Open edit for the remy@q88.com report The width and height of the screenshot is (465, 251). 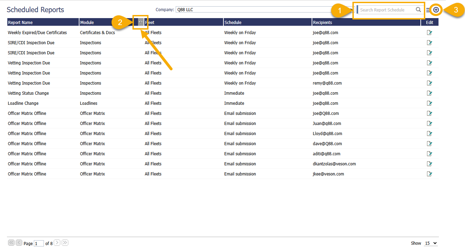(429, 83)
